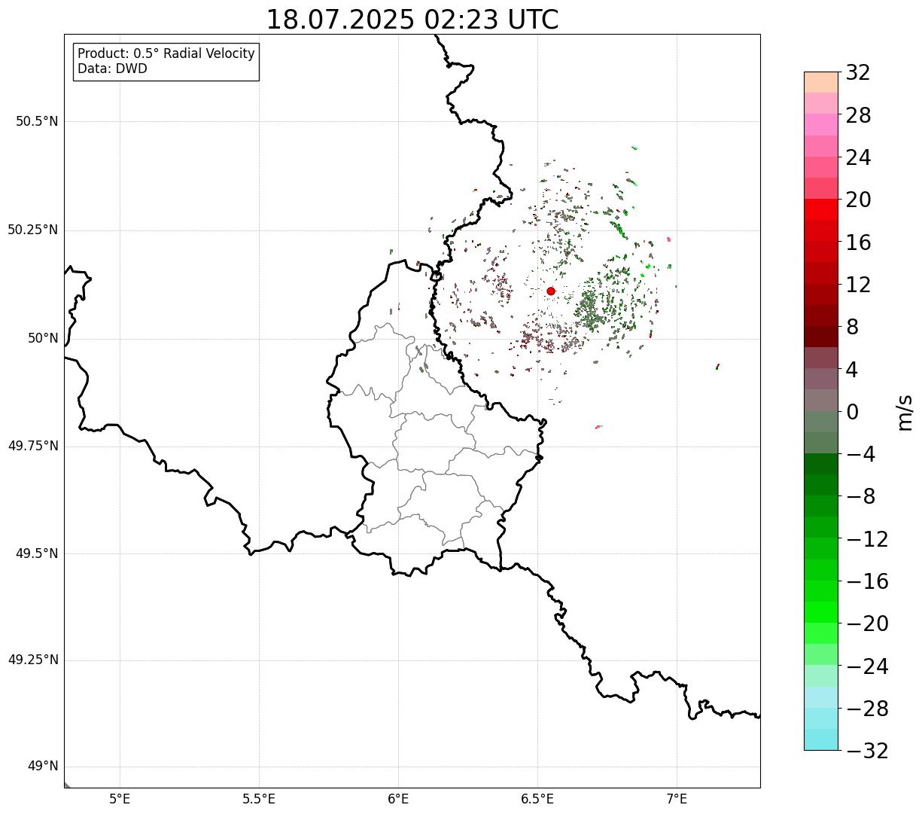The height and width of the screenshot is (814, 922).
Task: Click the Data: DWD text
Action: (x=112, y=69)
